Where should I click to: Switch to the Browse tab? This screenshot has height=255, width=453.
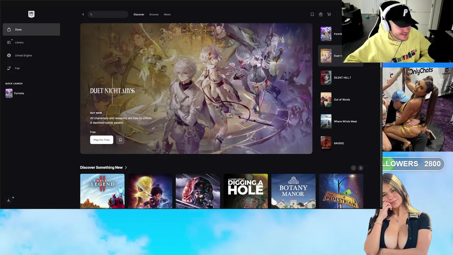[154, 15]
